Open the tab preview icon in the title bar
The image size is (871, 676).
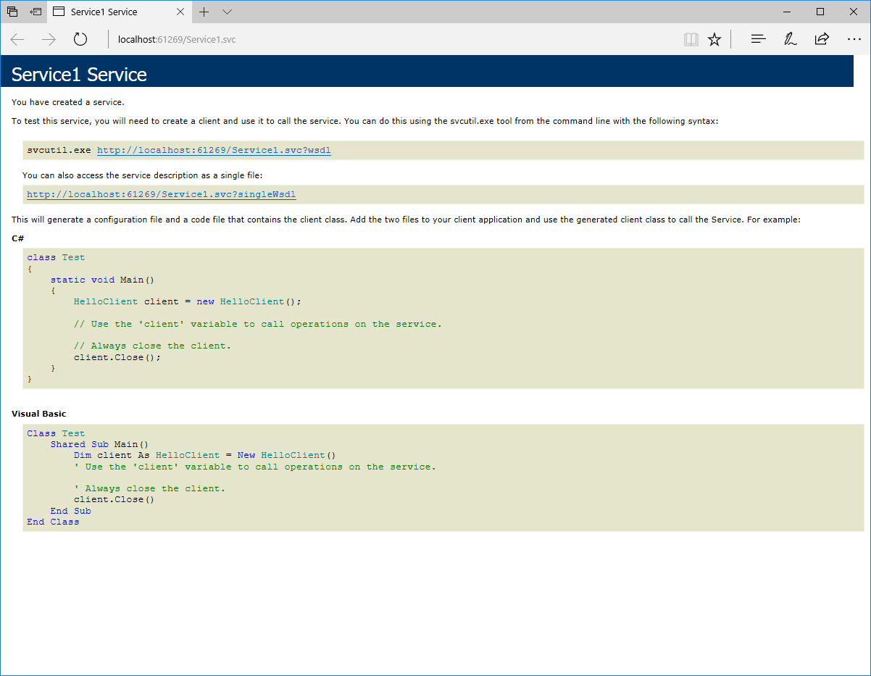[12, 12]
